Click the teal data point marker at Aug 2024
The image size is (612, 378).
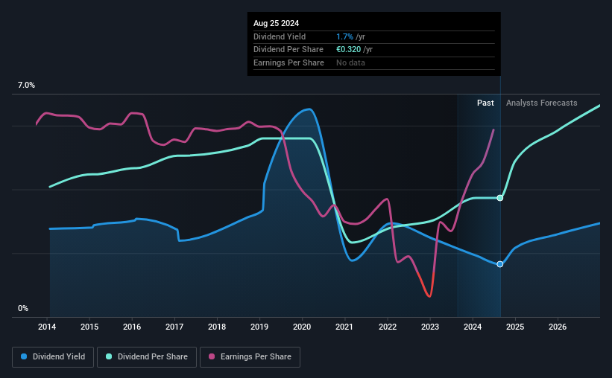500,198
